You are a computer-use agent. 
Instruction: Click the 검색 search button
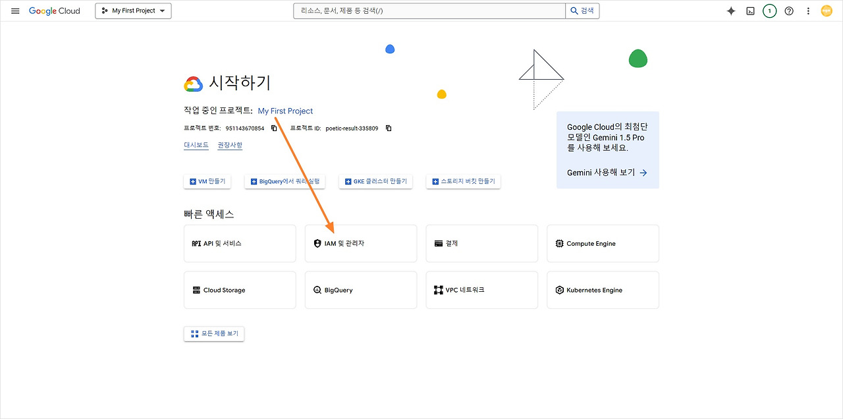click(x=582, y=11)
